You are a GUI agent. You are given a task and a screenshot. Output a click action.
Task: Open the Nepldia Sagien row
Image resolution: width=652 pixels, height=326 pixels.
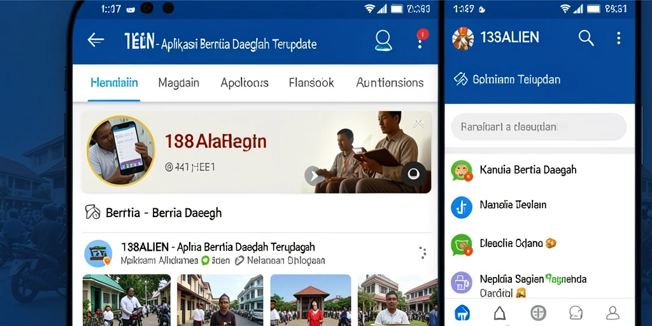(x=539, y=285)
